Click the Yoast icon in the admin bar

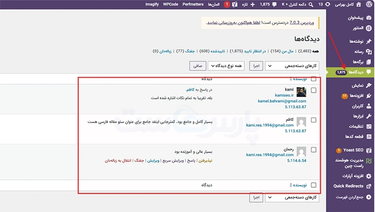234,4
